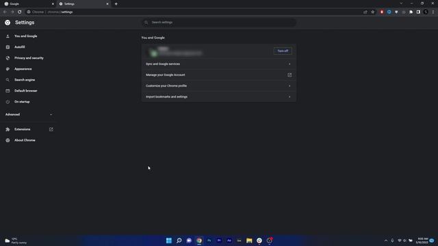438x246 pixels.
Task: Switch to the Google tab
Action: coord(28,4)
